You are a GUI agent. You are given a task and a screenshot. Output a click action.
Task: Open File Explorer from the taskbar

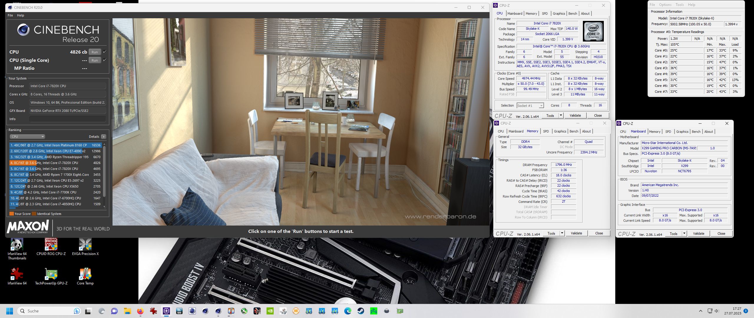(127, 311)
